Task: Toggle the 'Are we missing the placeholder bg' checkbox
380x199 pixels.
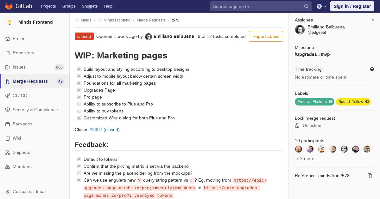Action: [x=79, y=173]
